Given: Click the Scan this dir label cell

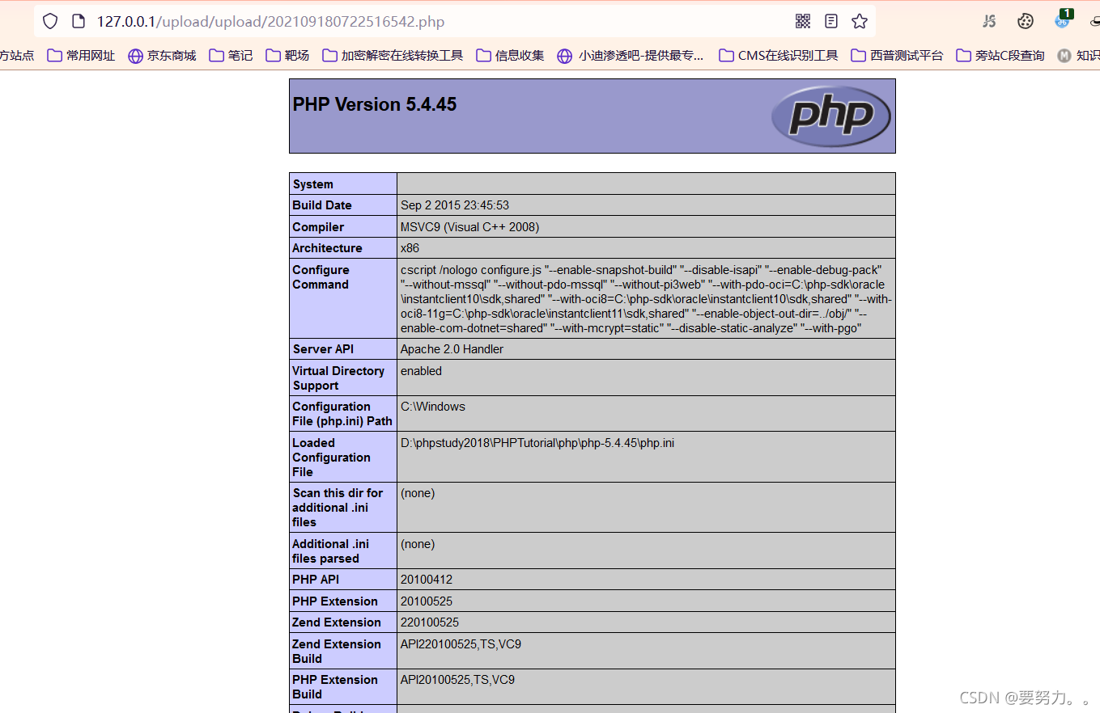Looking at the screenshot, I should tap(343, 507).
